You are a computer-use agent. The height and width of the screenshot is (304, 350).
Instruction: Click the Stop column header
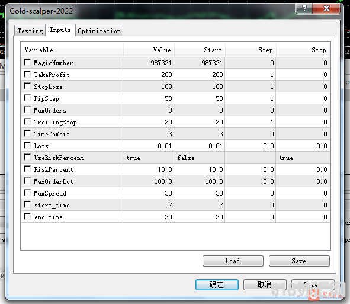coord(303,50)
